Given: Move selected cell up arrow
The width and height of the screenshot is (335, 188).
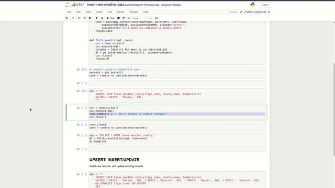Looking at the screenshot, I should (x=96, y=18).
